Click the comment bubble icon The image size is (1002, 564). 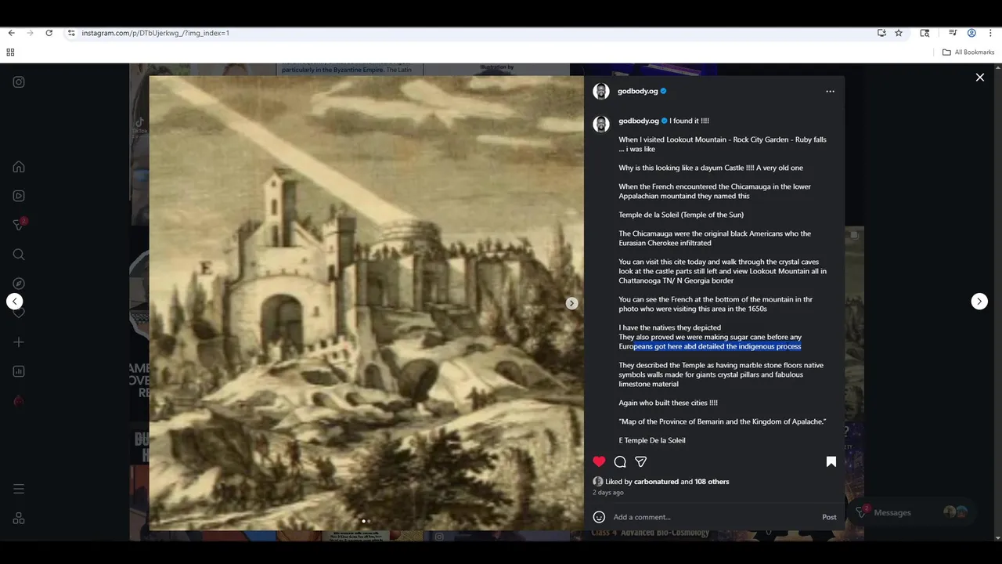point(620,461)
